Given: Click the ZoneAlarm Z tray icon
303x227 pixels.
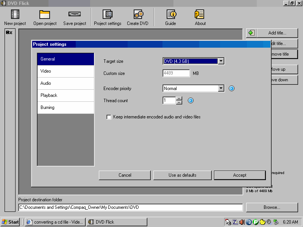Looking at the screenshot, I should pos(235,222).
